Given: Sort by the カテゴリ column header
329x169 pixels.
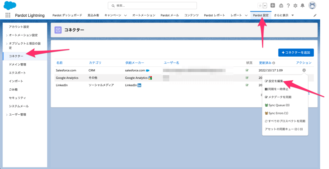Looking at the screenshot, I should pos(95,63).
